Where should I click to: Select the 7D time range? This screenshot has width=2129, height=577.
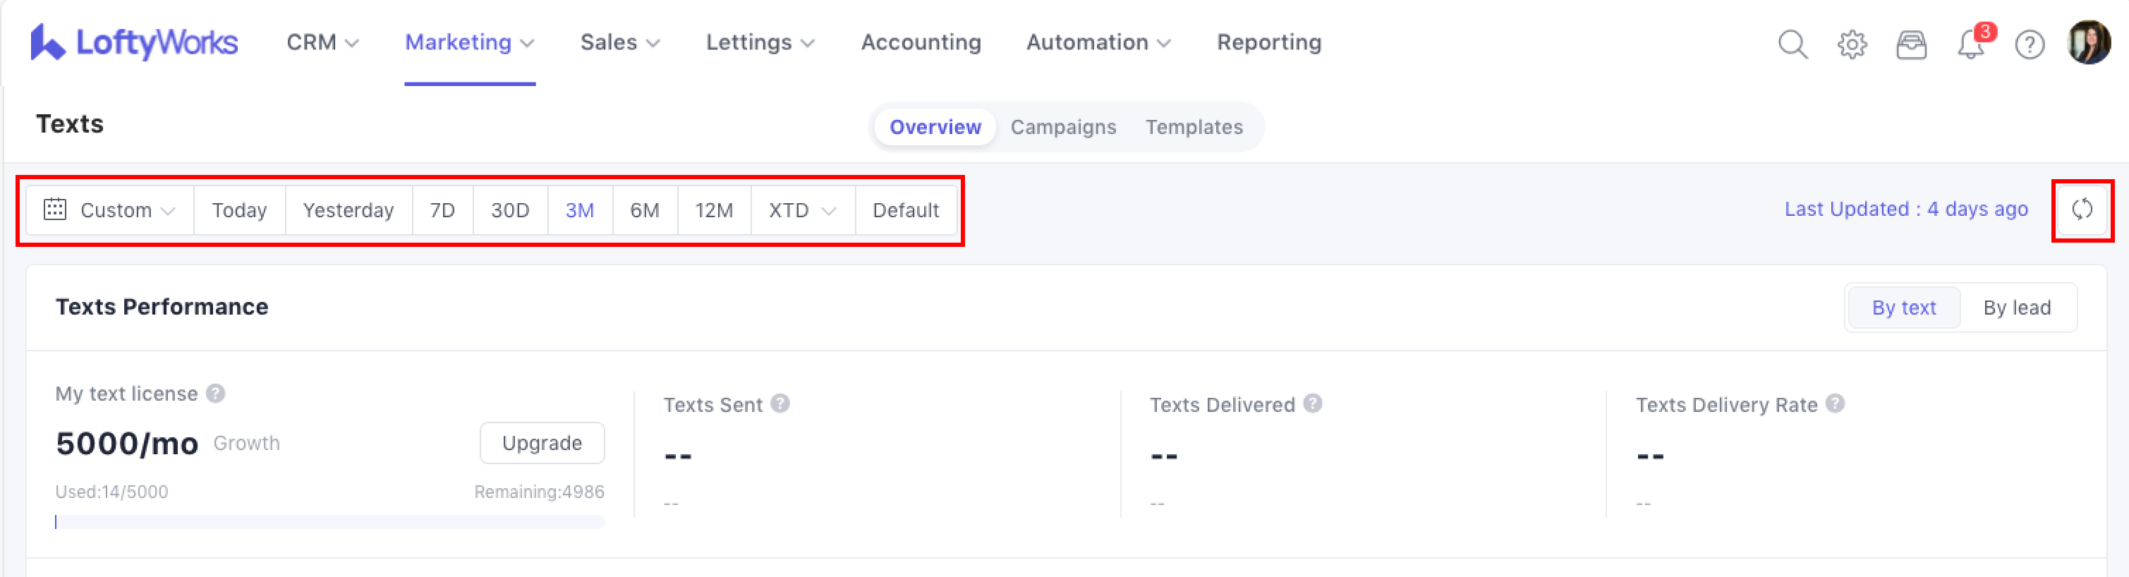(x=442, y=210)
